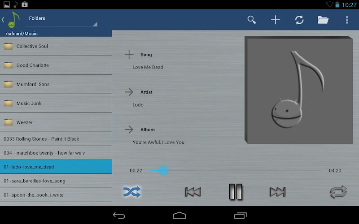
Task: Click the artist name Ludo
Action: pyautogui.click(x=138, y=105)
